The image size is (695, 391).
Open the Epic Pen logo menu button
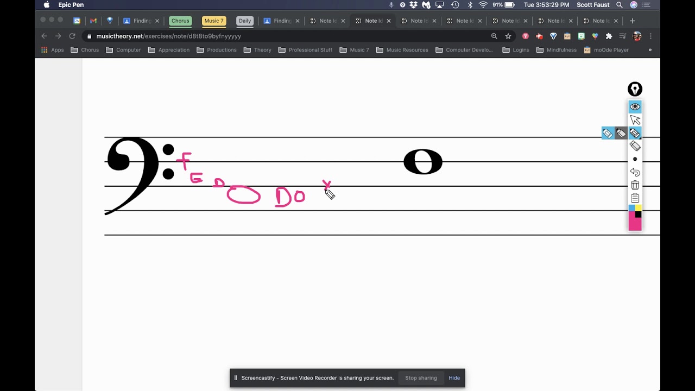tap(635, 89)
